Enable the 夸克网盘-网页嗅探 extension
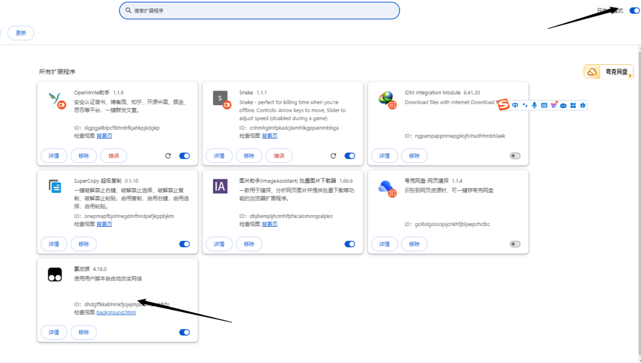Viewport: 641px width, 363px height. click(515, 244)
